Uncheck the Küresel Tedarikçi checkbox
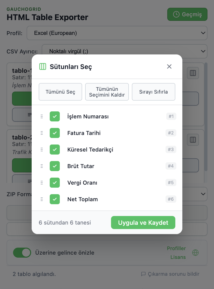Viewport: 214px width, 289px height. pyautogui.click(x=55, y=150)
